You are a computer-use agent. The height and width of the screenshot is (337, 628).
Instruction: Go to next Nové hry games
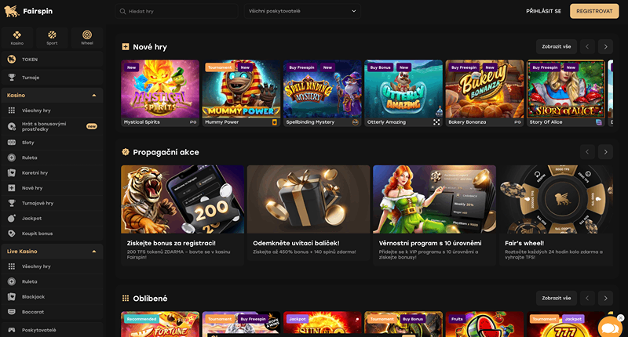click(605, 47)
